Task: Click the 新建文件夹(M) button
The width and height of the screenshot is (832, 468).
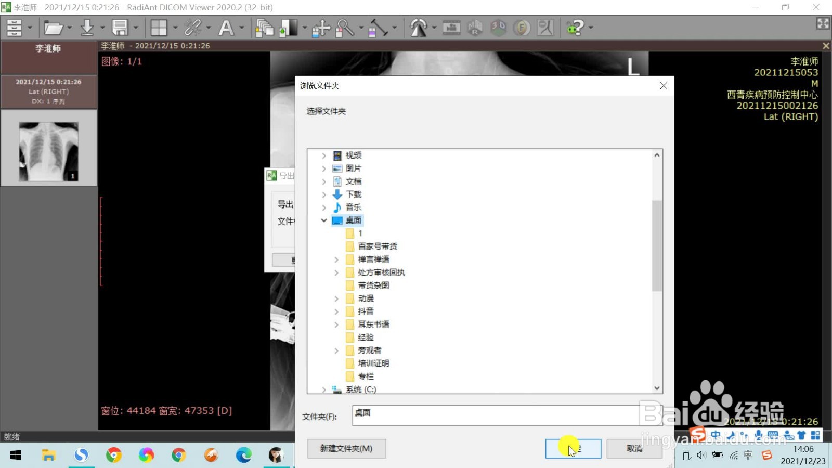Action: (346, 448)
